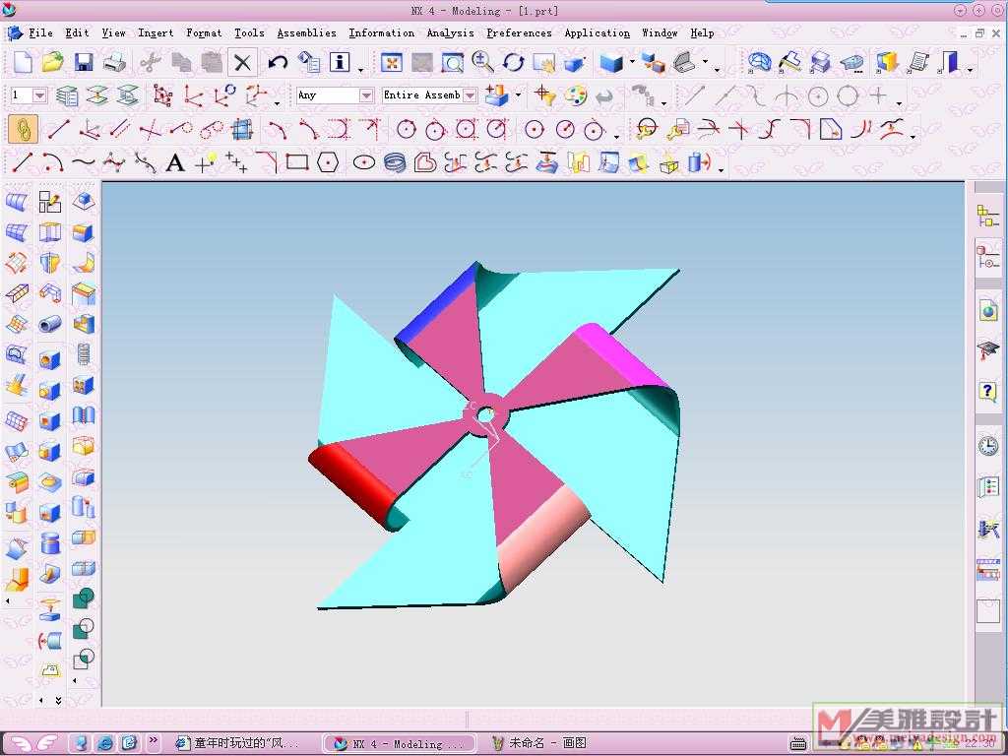Expand the circle tools toolbar options arrow

click(x=616, y=136)
